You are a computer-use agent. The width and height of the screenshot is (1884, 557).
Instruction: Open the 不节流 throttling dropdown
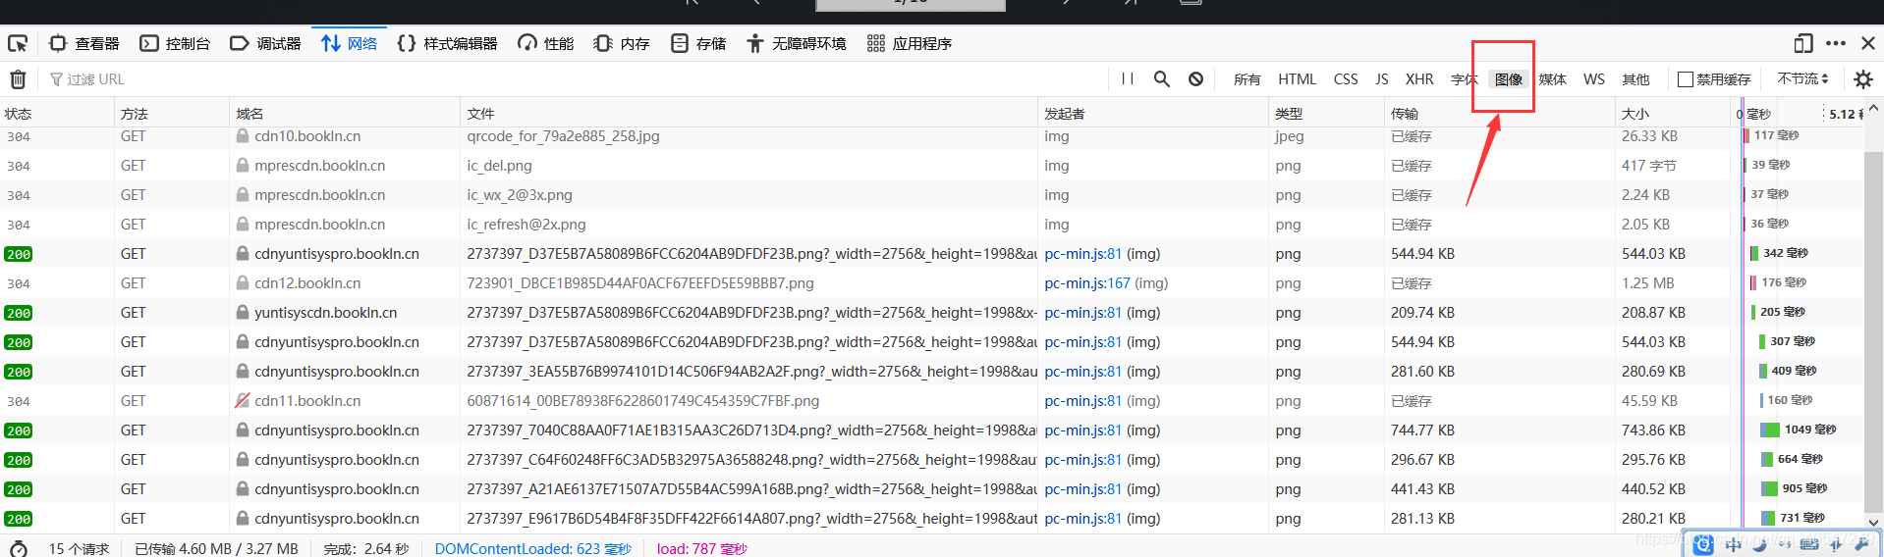click(1803, 78)
